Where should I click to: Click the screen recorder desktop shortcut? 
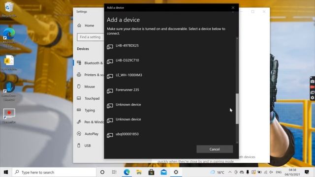click(x=9, y=116)
